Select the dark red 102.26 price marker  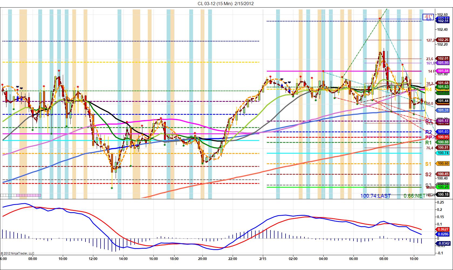(x=443, y=40)
